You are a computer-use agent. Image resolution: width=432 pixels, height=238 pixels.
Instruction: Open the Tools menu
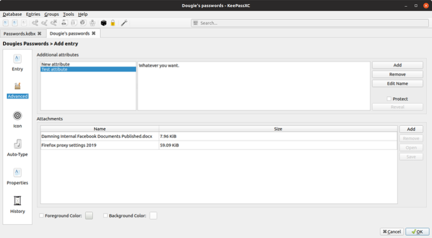tap(68, 14)
